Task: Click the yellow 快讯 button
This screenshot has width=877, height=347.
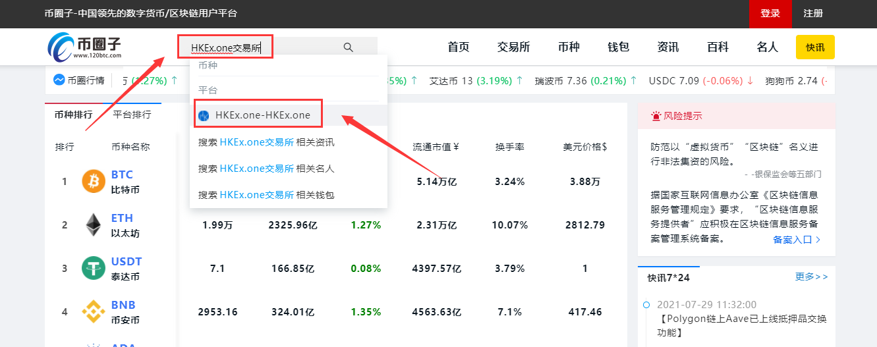Action: click(x=815, y=47)
